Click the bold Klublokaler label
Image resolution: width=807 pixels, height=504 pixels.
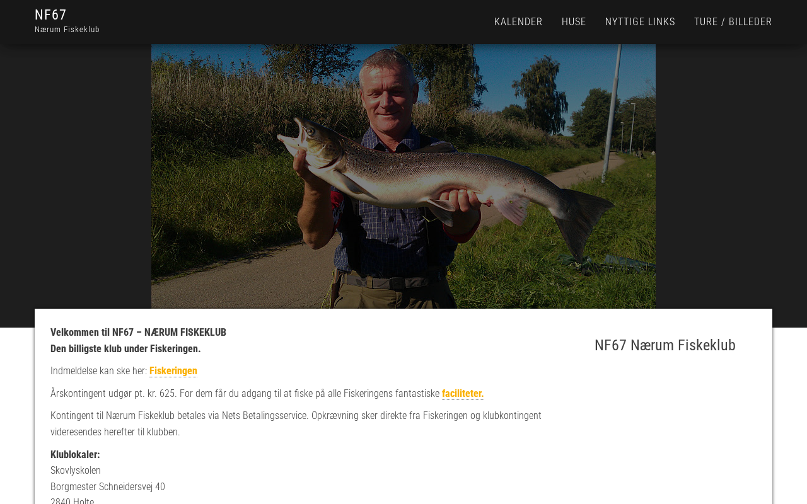pos(75,455)
